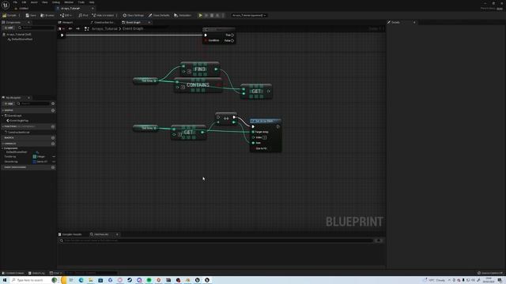Image resolution: width=506 pixels, height=284 pixels.
Task: Click the Unreal Engine logo icon
Action: (6, 5)
